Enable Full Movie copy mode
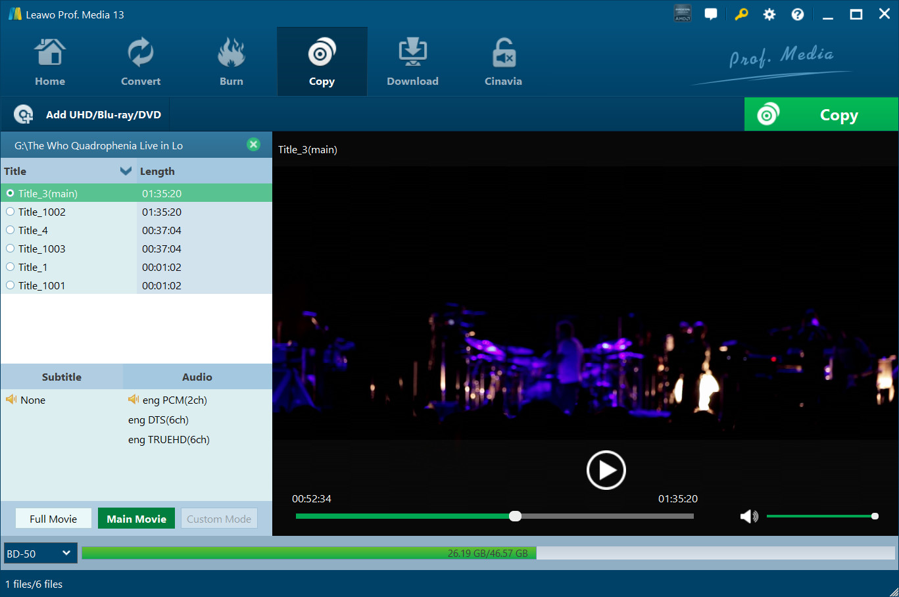The image size is (899, 597). (x=53, y=518)
